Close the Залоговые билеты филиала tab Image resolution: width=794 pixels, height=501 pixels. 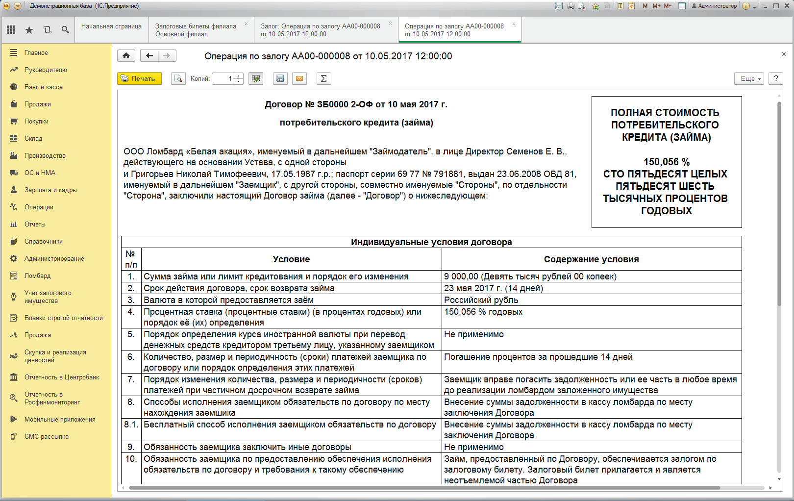pyautogui.click(x=246, y=24)
